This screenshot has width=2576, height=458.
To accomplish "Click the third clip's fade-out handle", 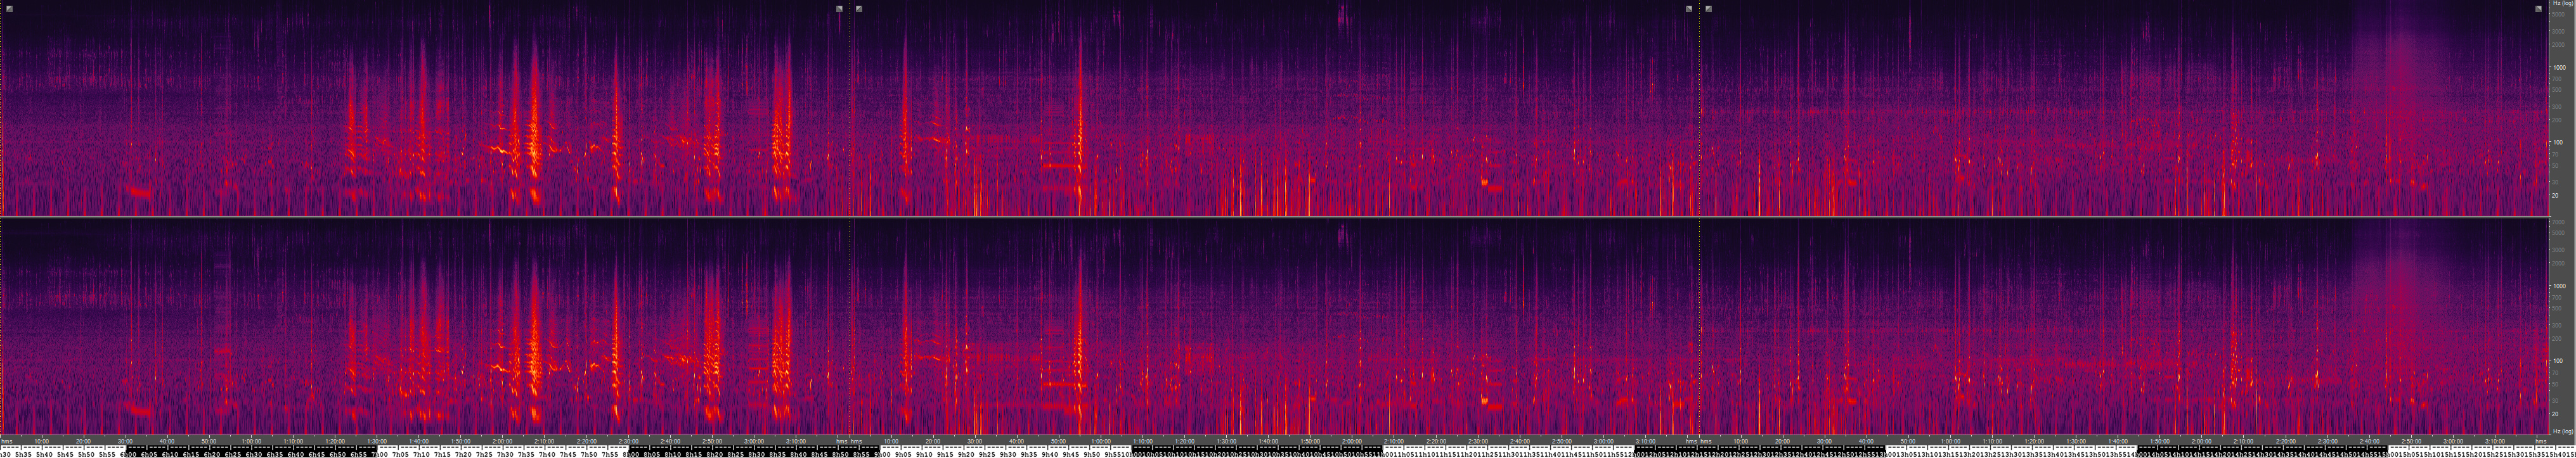I will pos(2538,9).
